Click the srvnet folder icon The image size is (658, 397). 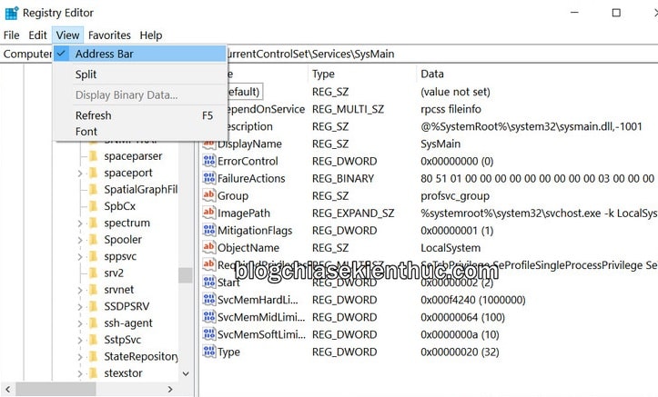coord(94,290)
